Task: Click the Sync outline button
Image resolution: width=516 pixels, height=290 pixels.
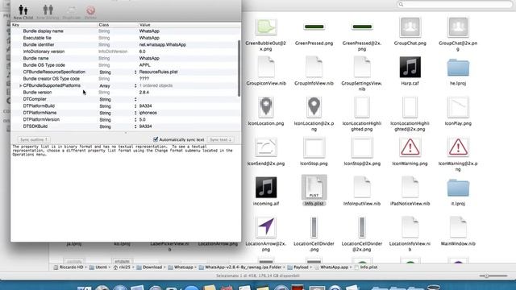Action: [34, 139]
